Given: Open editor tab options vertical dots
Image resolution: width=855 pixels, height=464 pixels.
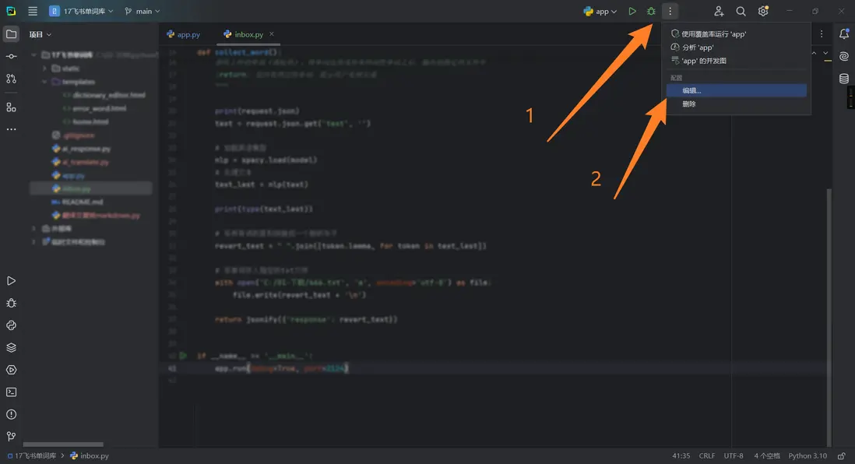Looking at the screenshot, I should pos(822,33).
